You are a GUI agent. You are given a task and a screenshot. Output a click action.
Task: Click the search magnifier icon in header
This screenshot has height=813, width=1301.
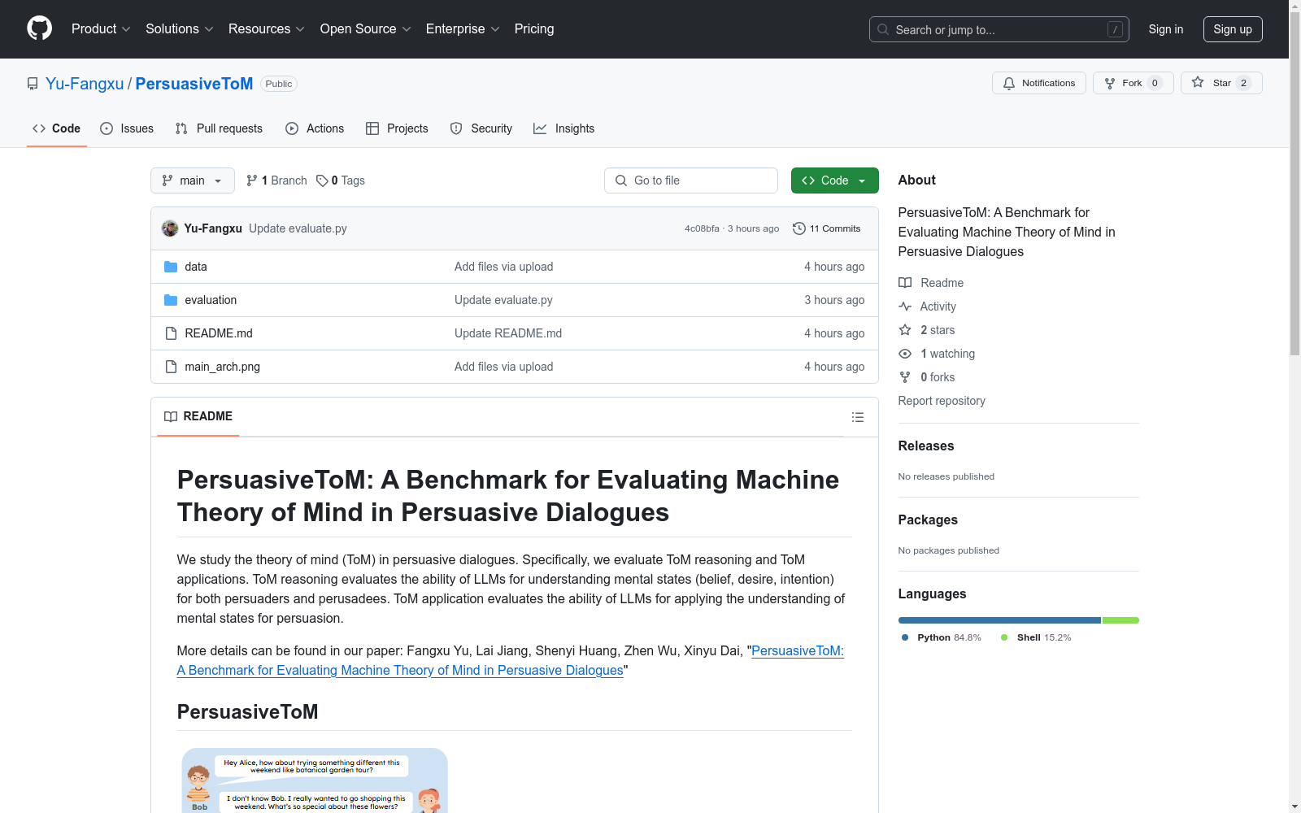[883, 29]
